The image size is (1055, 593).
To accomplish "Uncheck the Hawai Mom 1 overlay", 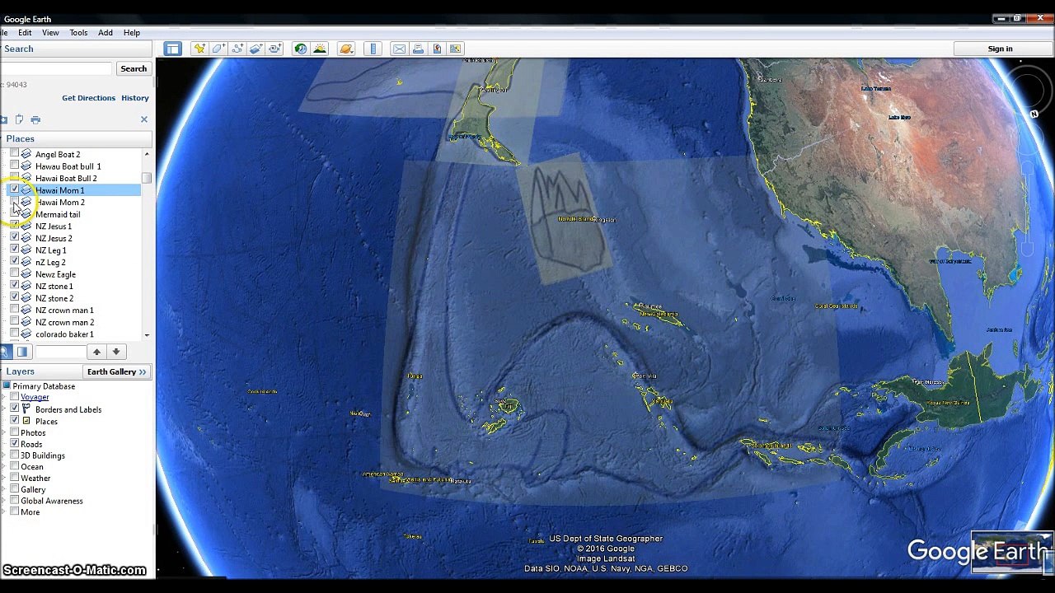I will tap(14, 190).
